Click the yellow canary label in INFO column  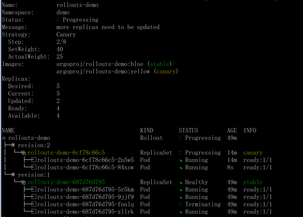coord(253,153)
